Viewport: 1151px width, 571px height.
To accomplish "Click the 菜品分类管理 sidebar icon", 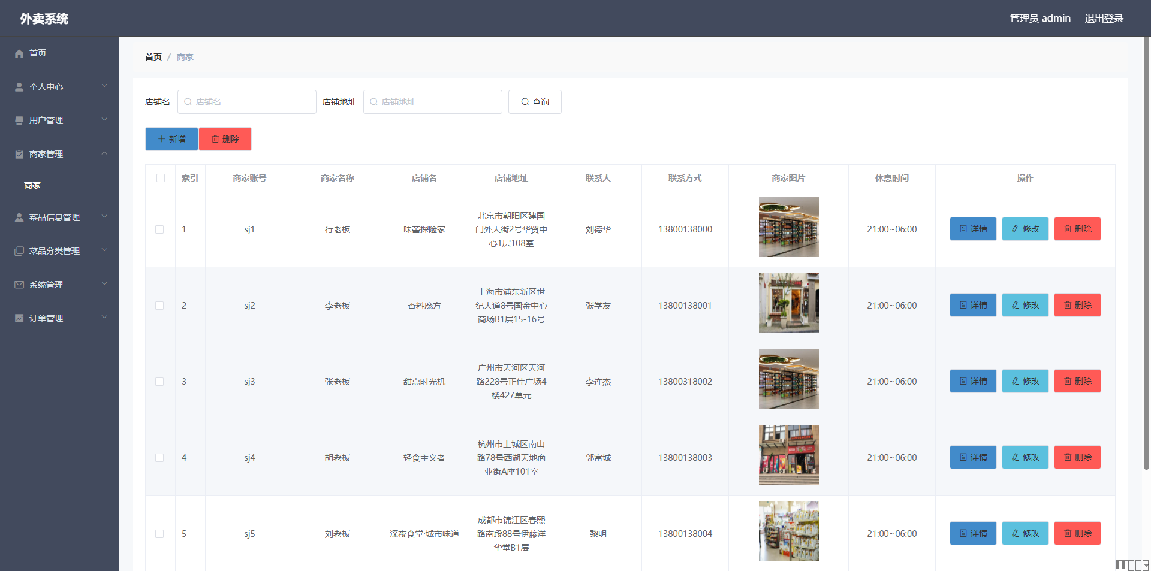I will coord(19,251).
